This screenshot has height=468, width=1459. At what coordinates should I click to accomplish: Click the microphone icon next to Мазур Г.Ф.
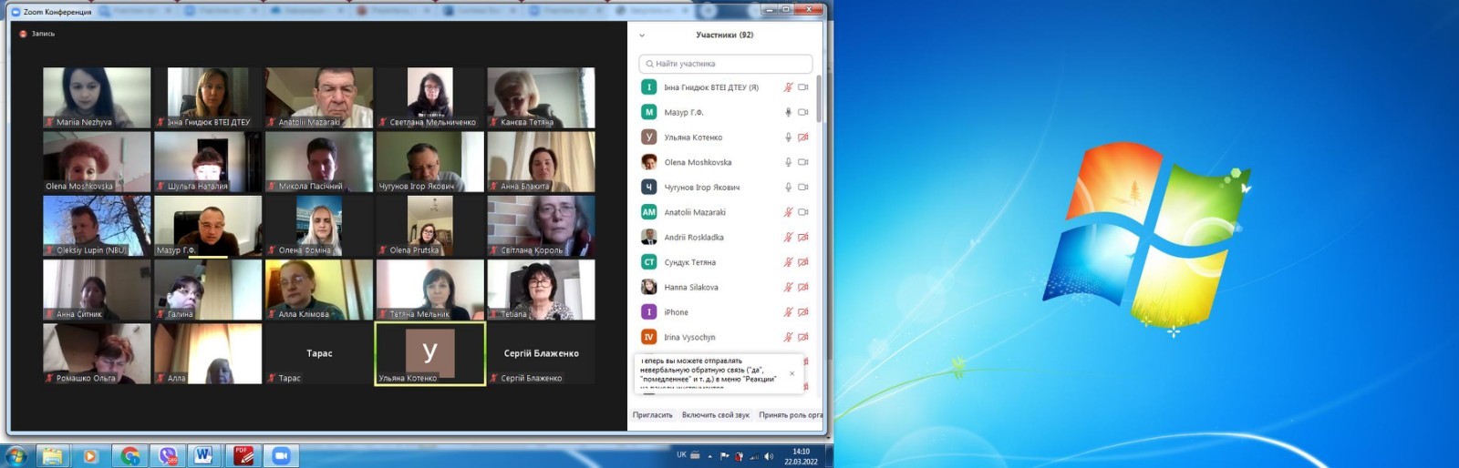(788, 112)
